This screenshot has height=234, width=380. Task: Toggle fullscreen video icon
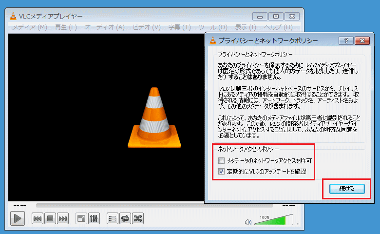pos(81,219)
